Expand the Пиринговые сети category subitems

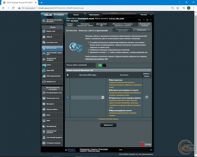[x=108, y=98]
